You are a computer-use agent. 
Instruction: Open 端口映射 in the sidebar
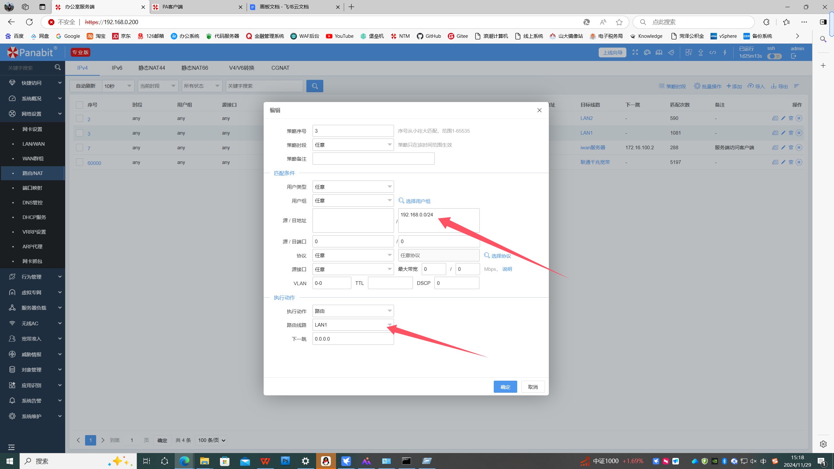click(33, 188)
